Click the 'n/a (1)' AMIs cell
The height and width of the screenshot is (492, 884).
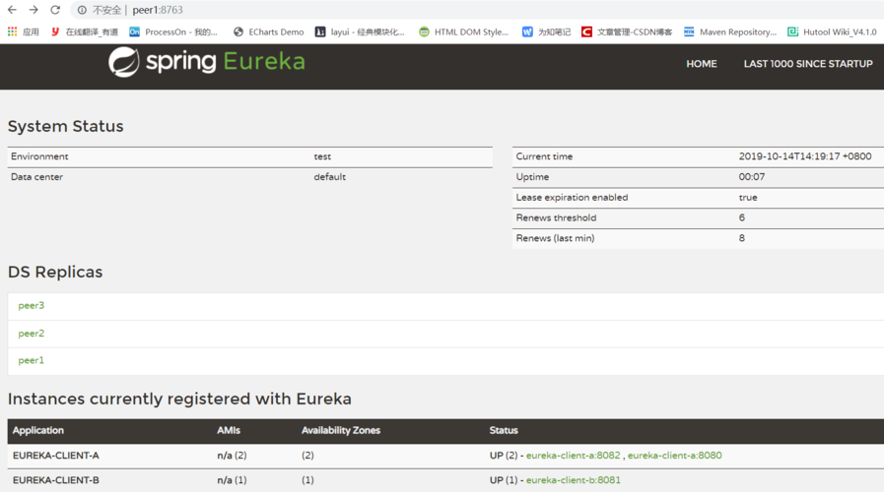pyautogui.click(x=232, y=480)
